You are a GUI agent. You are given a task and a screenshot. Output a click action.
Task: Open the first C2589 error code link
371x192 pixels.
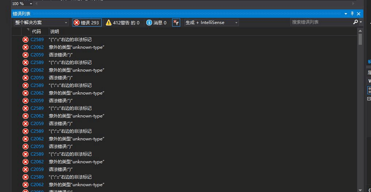click(37, 40)
